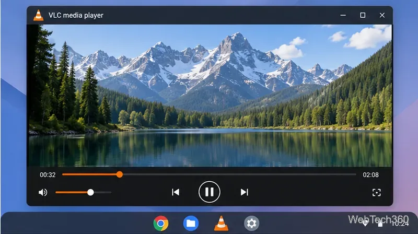Open Settings gear from the shelf

pyautogui.click(x=251, y=223)
